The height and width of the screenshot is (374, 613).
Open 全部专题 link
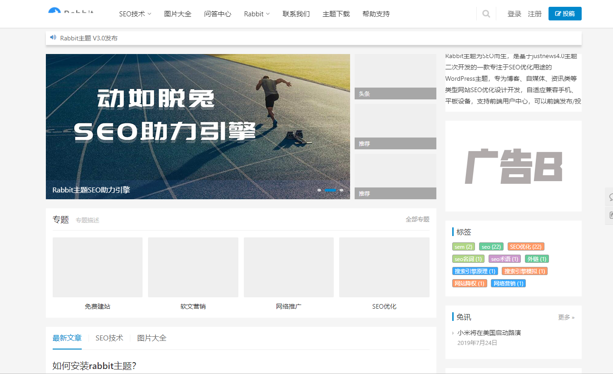pos(417,219)
